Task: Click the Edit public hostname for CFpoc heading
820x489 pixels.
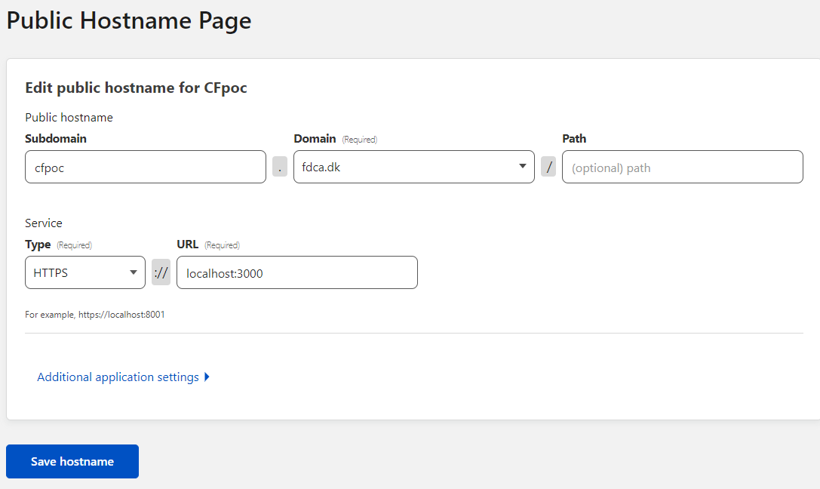Action: coord(136,88)
